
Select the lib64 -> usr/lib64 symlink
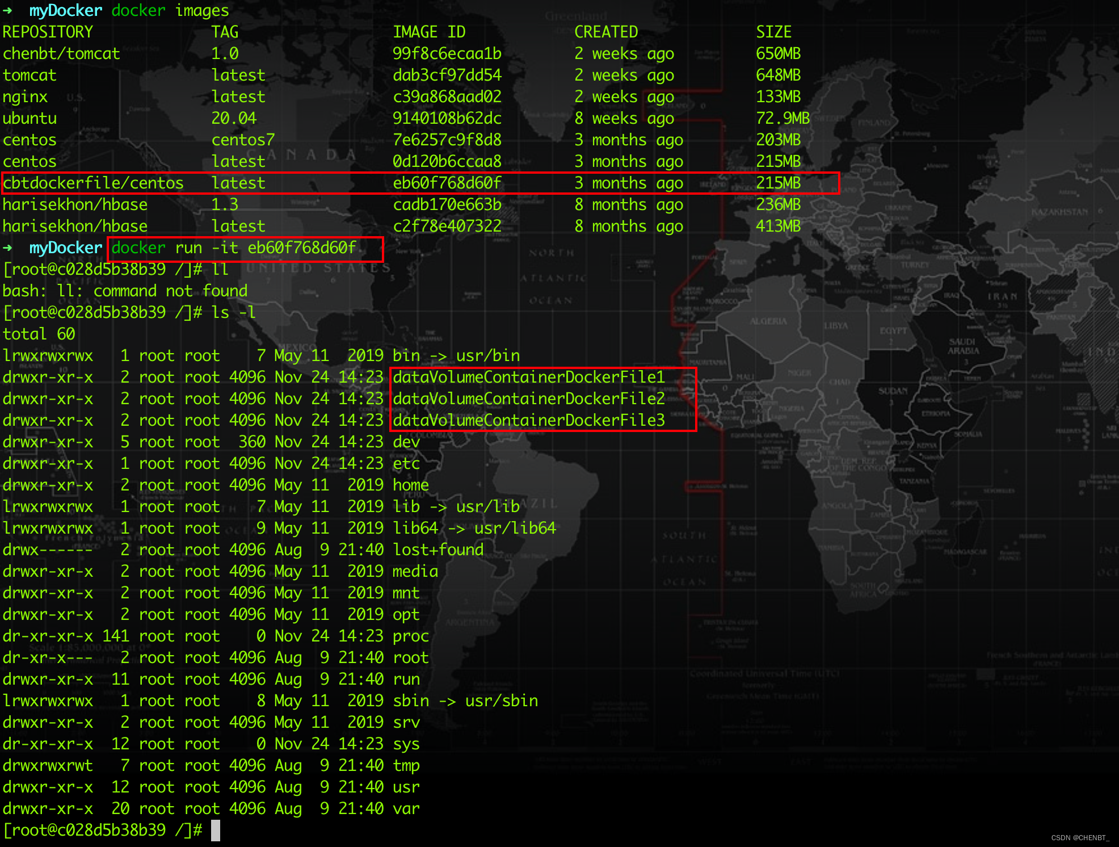click(x=474, y=528)
